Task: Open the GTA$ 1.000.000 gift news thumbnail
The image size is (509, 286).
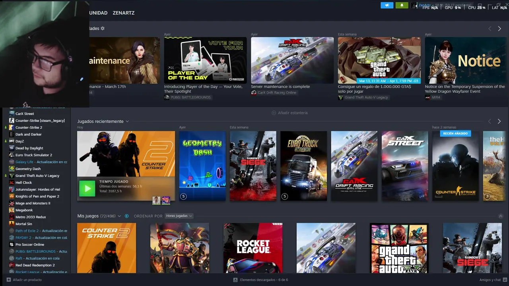Action: [x=379, y=60]
